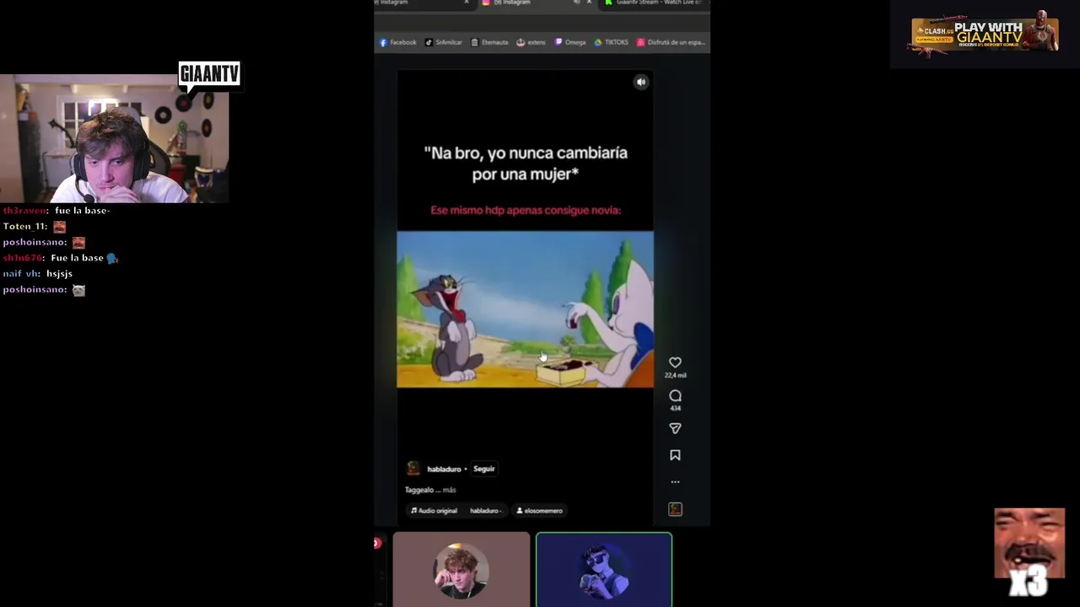Screen dimensions: 1080x607
Task: Click the chat username 'sh1n676'
Action: [23, 258]
